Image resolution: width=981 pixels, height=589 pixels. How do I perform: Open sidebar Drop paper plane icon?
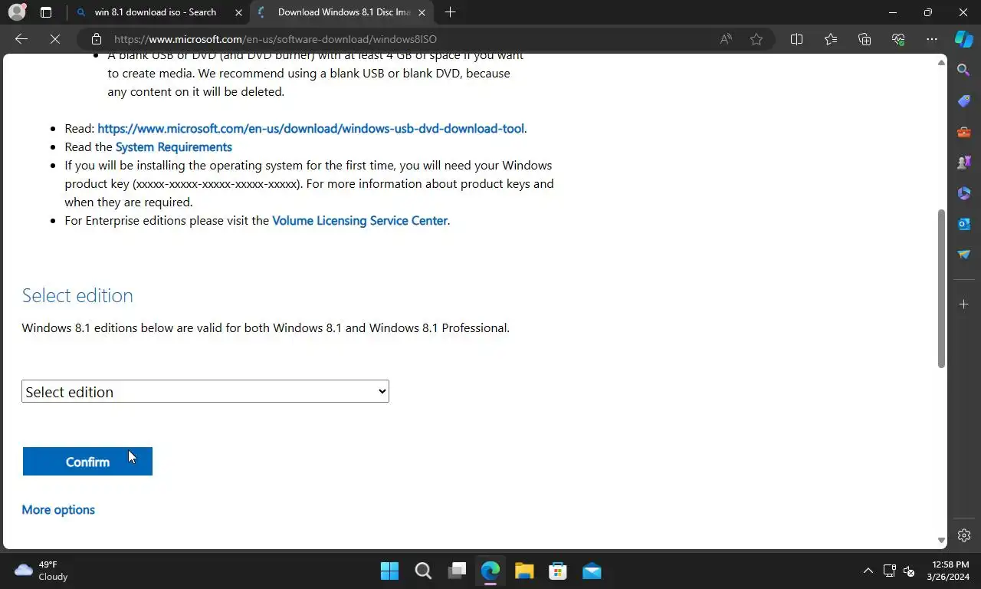[x=964, y=255]
